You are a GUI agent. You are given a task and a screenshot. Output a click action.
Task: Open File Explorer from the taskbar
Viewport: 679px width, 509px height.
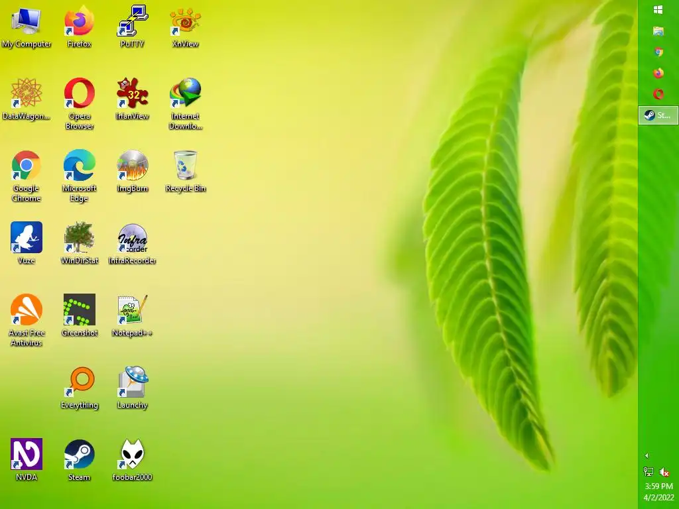(x=658, y=30)
